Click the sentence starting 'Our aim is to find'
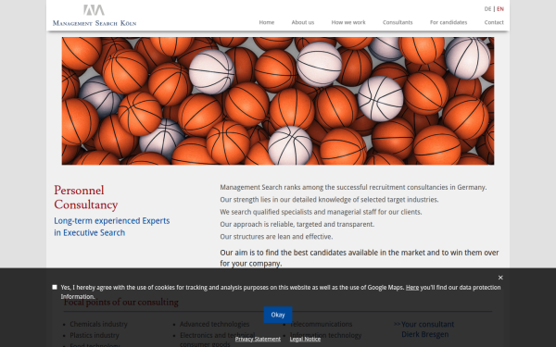Viewport: 556px width, 347px height. (x=360, y=258)
